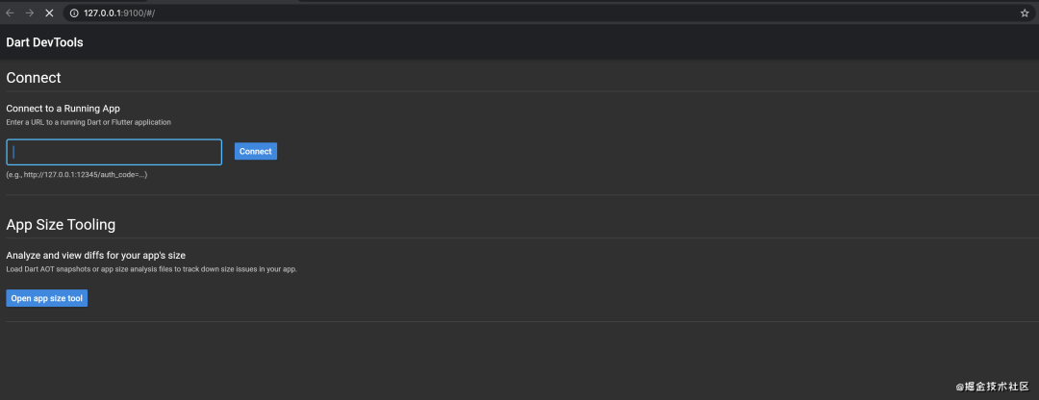Viewport: 1039px width, 400px height.
Task: Click the 掘金技术社区 watermark
Action: [x=992, y=385]
